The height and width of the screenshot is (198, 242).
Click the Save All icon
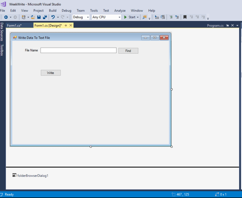click(x=45, y=17)
